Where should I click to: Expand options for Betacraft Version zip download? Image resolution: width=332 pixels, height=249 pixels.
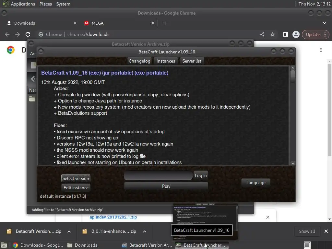pyautogui.click(x=69, y=231)
